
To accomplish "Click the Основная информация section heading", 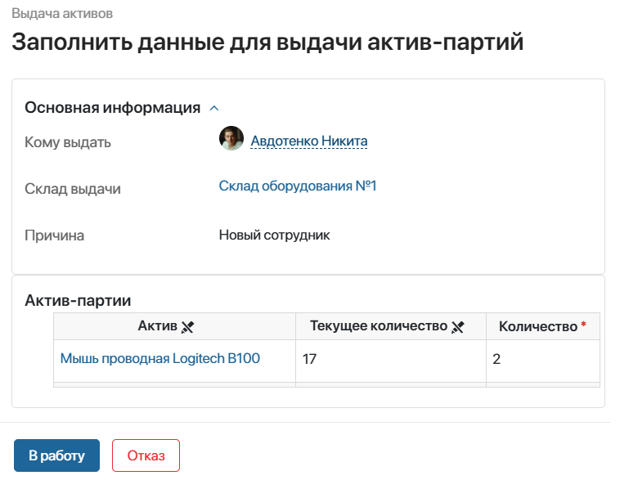I will point(113,108).
